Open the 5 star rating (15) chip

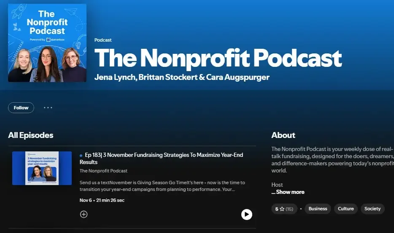(x=284, y=209)
